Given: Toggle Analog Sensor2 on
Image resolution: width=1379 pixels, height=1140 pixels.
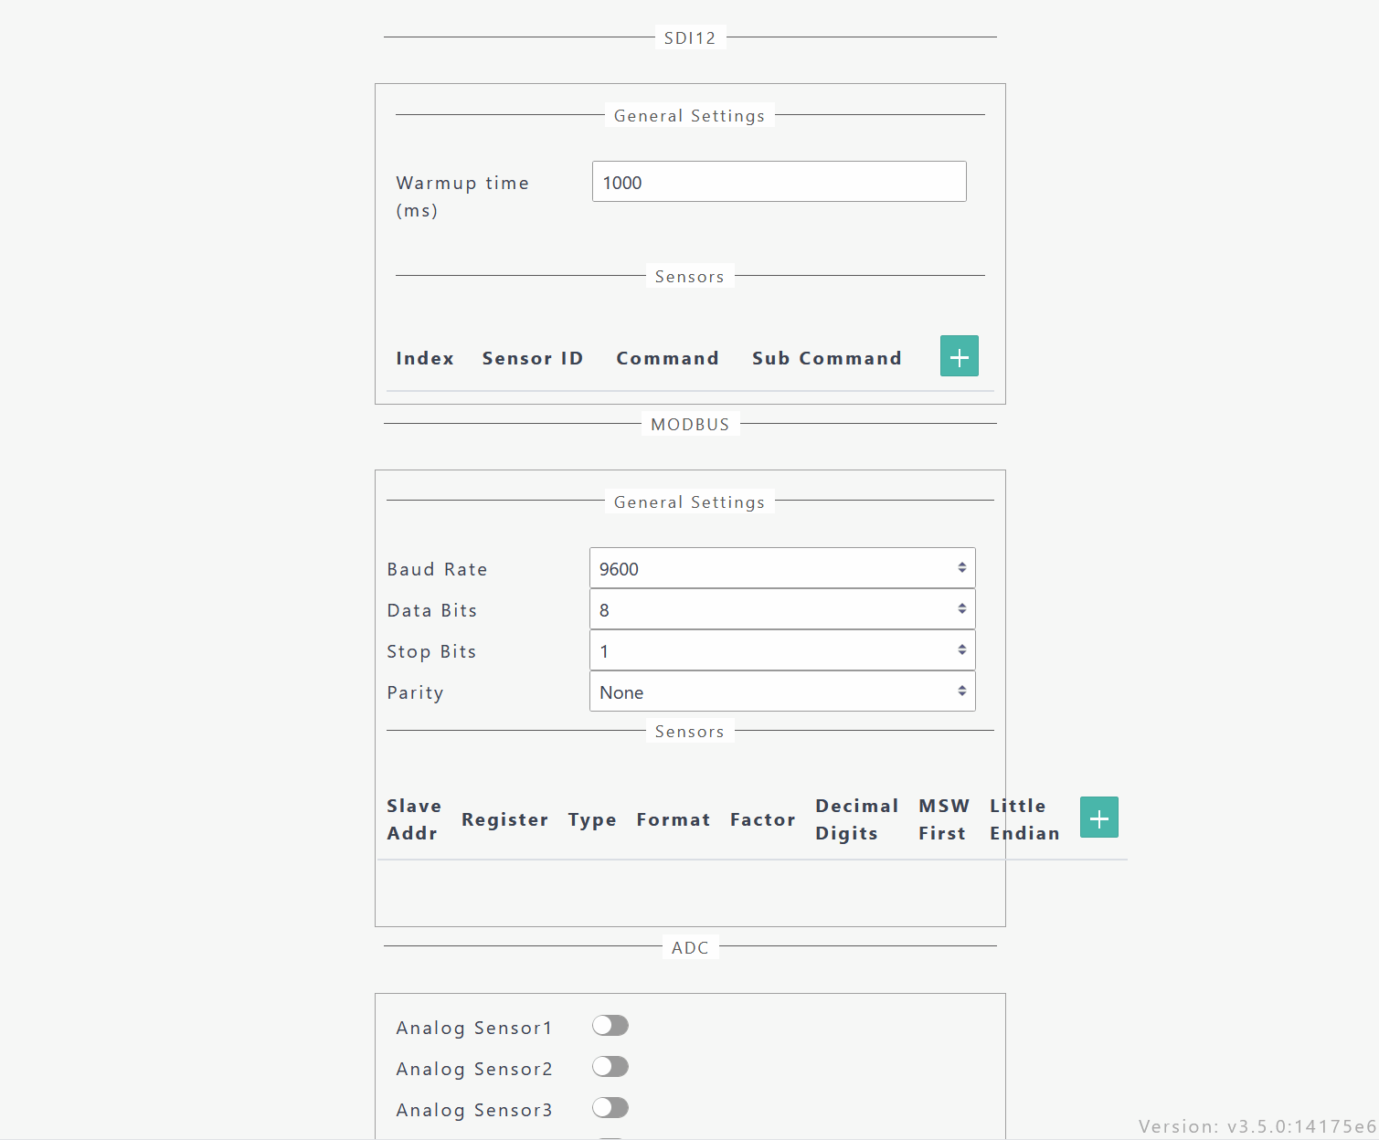Looking at the screenshot, I should (610, 1067).
